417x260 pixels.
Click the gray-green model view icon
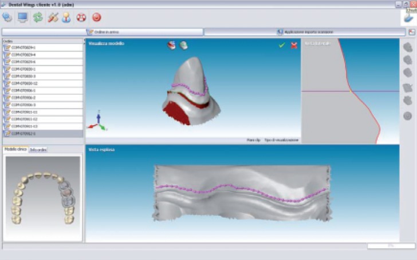[183, 45]
